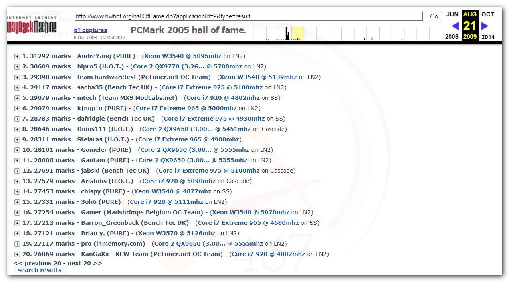Expand entry 17 Barron_Greenback plus box
The image size is (509, 282).
[x=17, y=223]
